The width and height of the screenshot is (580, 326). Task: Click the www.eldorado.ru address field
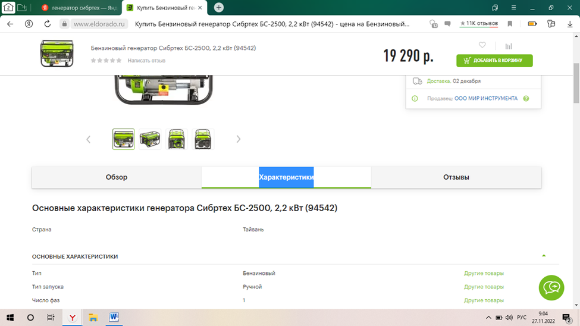point(99,24)
